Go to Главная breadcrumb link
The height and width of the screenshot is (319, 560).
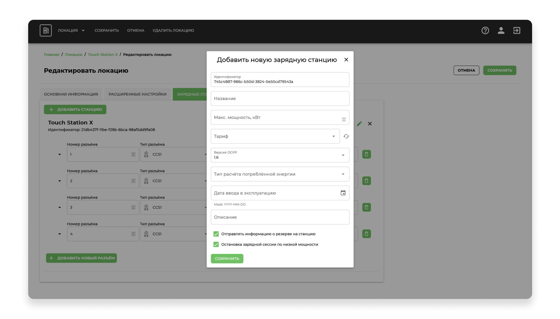[51, 54]
